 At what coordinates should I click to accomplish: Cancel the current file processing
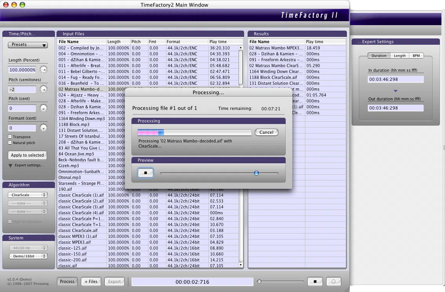point(266,132)
